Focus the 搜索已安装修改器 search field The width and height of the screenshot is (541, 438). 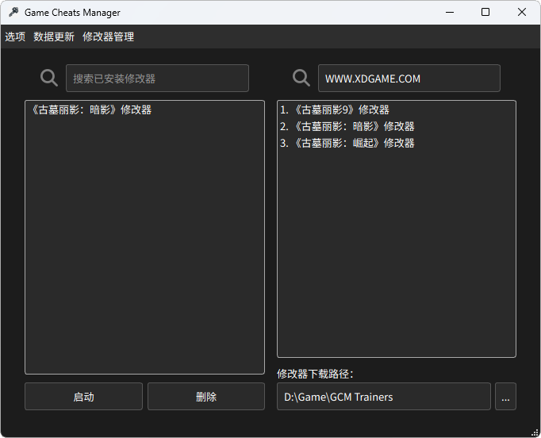(157, 79)
